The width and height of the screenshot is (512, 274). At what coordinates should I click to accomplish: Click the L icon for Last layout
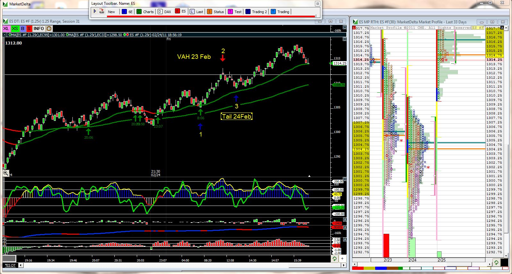pos(192,12)
